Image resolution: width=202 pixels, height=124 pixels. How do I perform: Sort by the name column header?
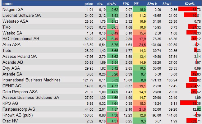point(7,4)
